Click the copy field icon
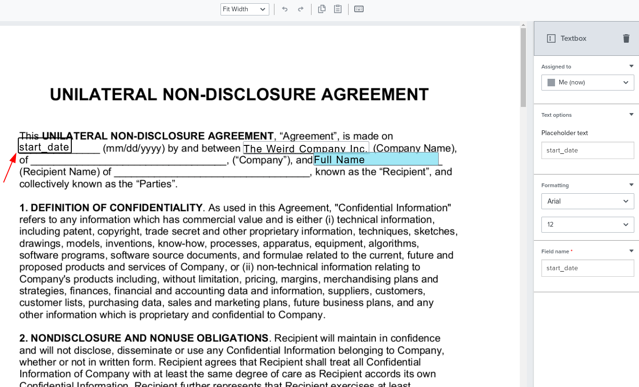The image size is (639, 387). pyautogui.click(x=322, y=9)
